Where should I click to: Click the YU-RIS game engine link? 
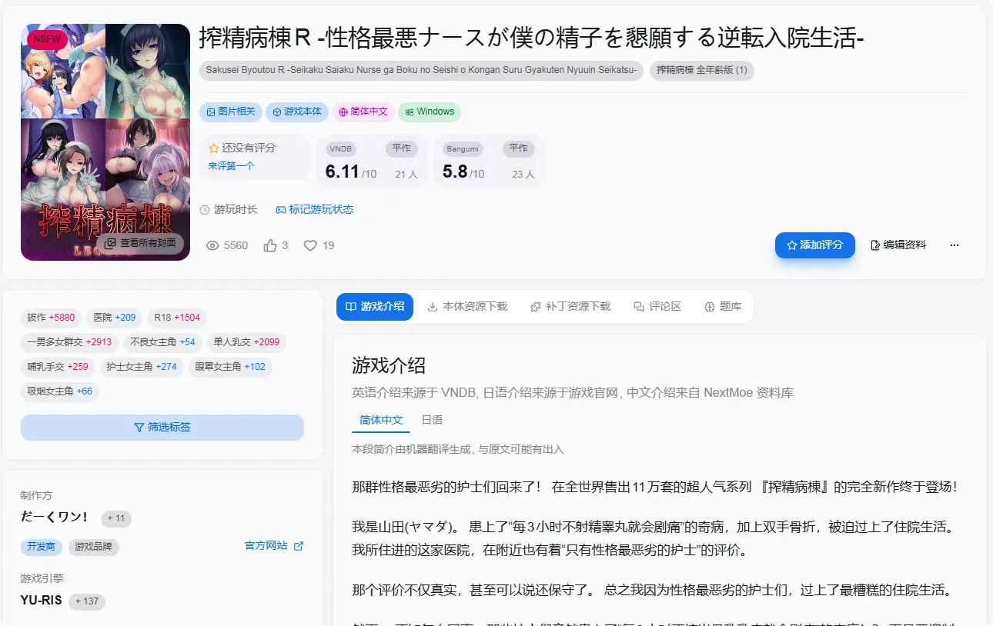tap(42, 601)
